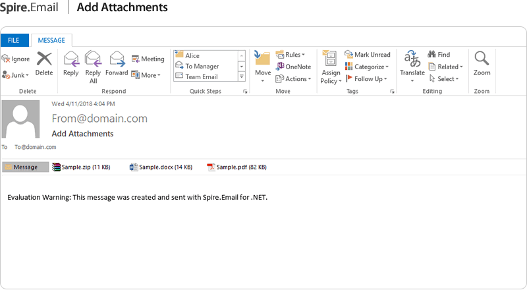Click the Reply All icon
527x290 pixels.
tap(93, 67)
